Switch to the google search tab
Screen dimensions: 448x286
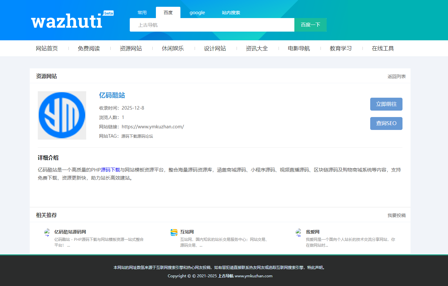pos(197,13)
